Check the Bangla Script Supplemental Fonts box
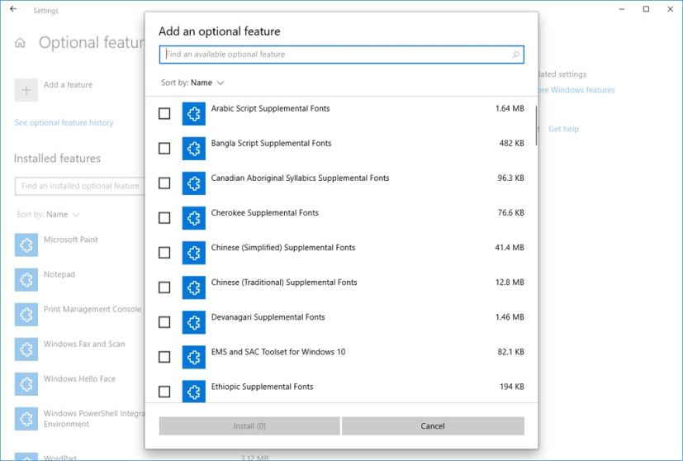The width and height of the screenshot is (683, 461). [x=164, y=149]
